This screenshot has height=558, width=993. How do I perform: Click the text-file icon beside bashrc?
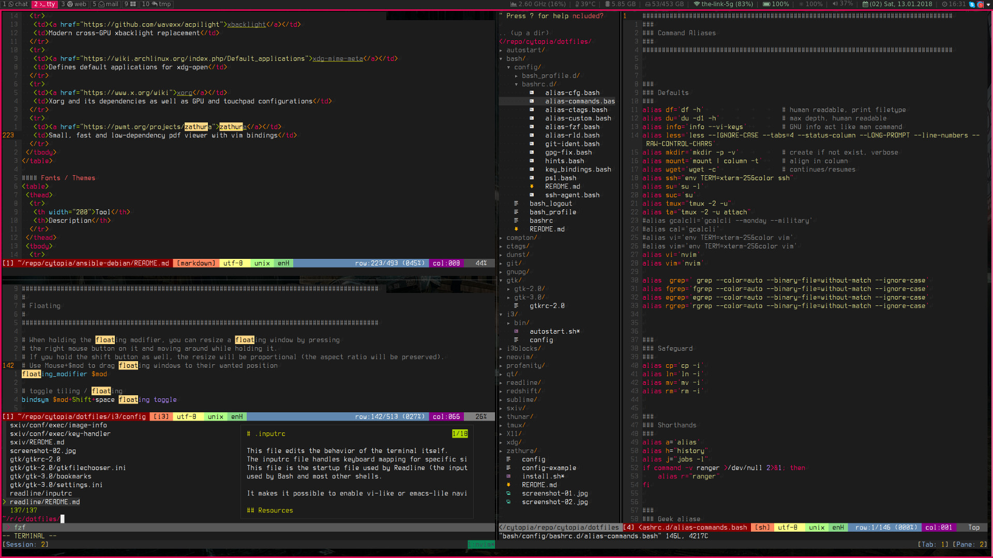pyautogui.click(x=516, y=221)
